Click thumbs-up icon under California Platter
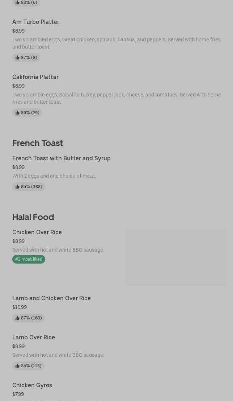Screen dimensions: 233x401 pos(17,113)
